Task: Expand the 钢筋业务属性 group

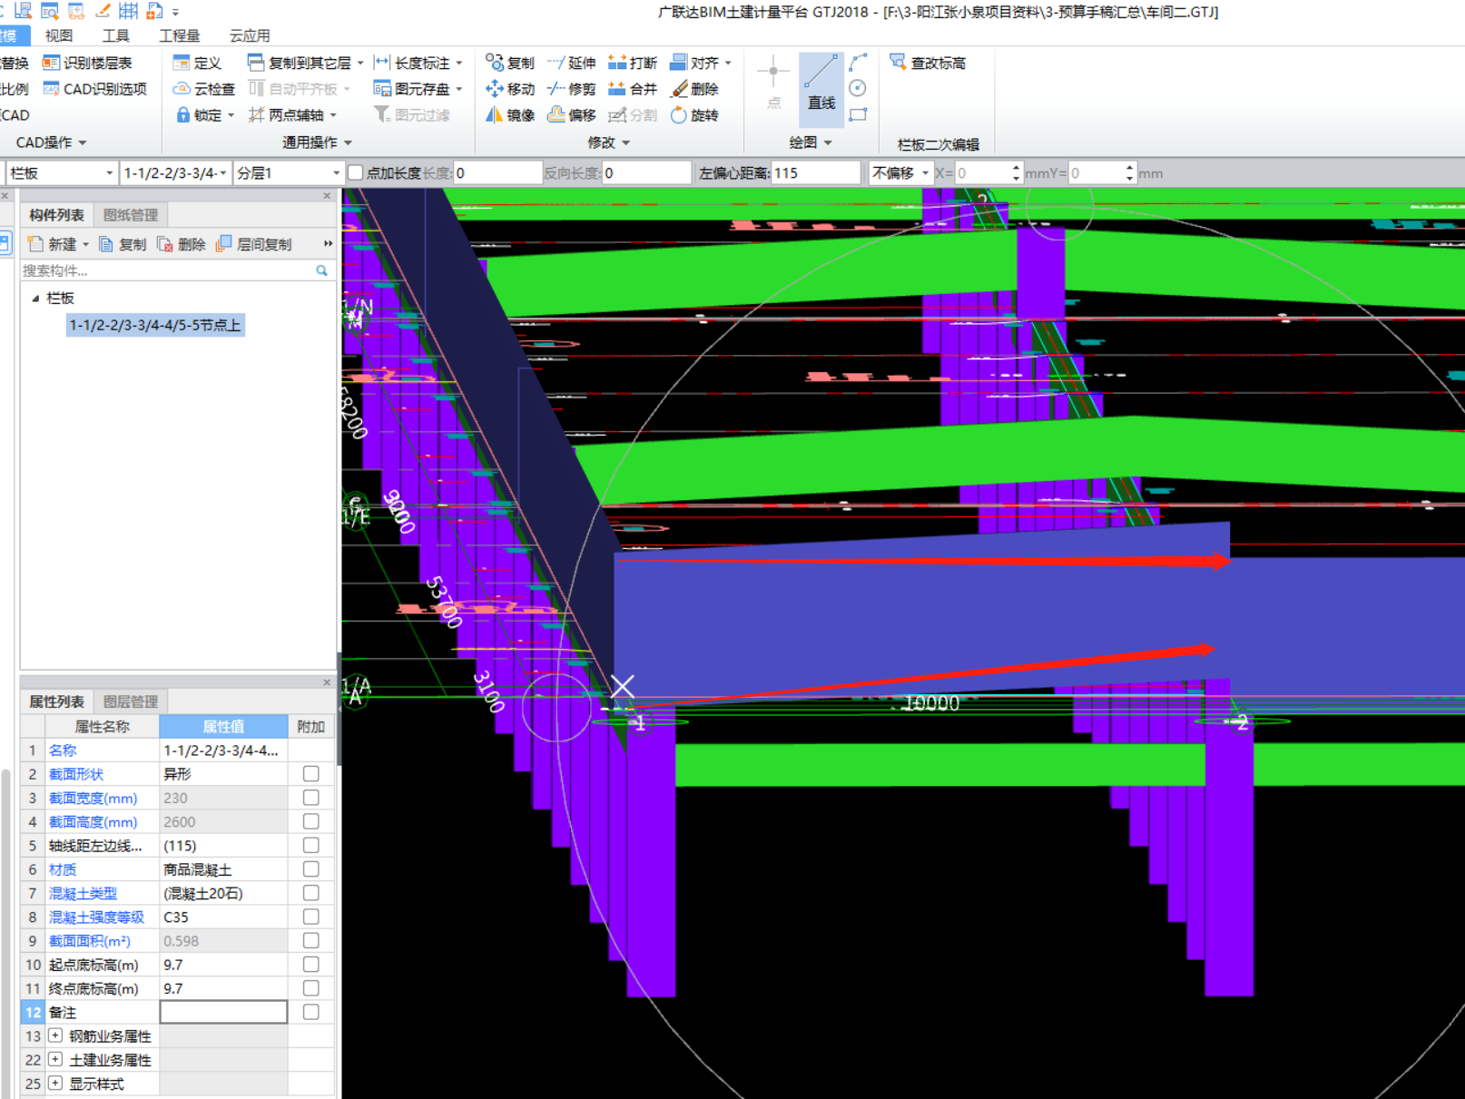Action: tap(55, 1035)
